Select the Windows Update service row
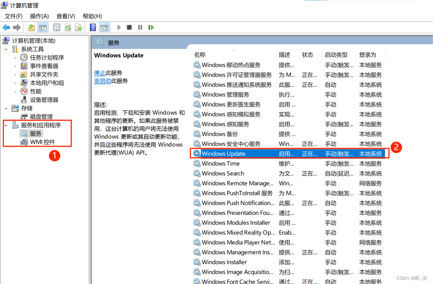The width and height of the screenshot is (433, 284). (x=288, y=154)
